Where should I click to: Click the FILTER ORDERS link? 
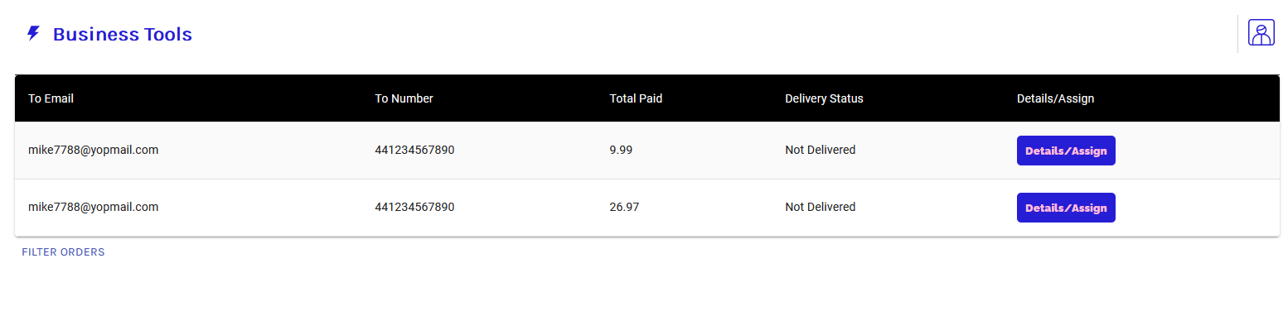pyautogui.click(x=63, y=252)
